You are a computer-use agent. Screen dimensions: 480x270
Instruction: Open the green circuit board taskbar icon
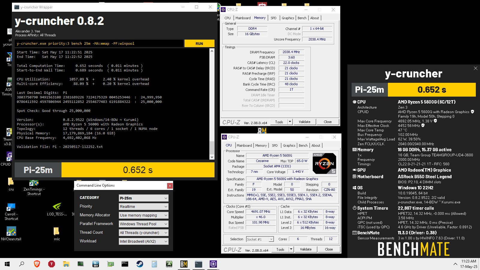pos(110,264)
